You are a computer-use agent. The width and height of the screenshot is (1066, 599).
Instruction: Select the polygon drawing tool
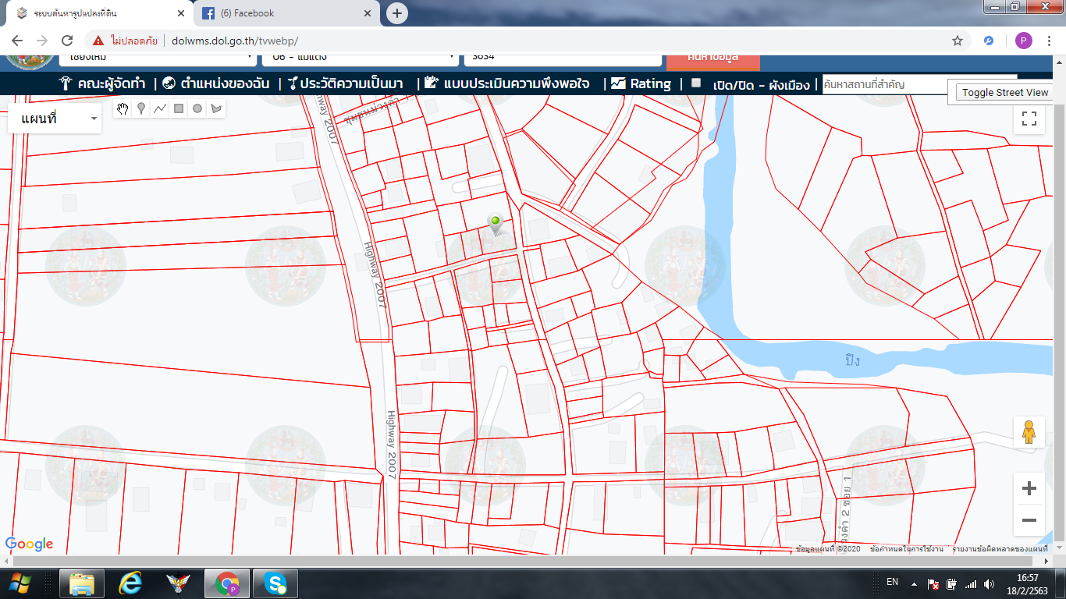click(x=216, y=108)
